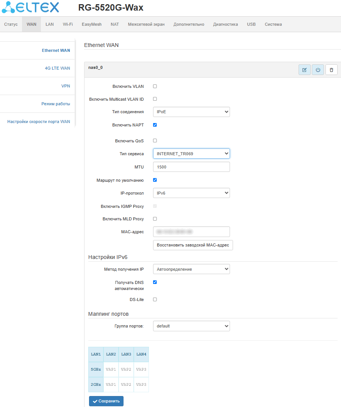Open the Диагностика tab
Screen dimensions: 341x407
pyautogui.click(x=225, y=24)
